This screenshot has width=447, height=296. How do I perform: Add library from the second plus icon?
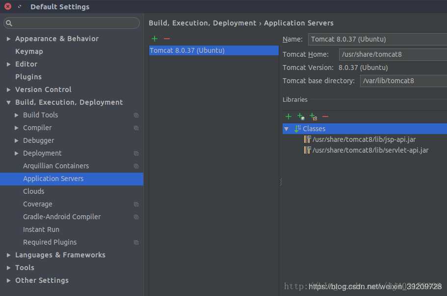click(x=301, y=116)
